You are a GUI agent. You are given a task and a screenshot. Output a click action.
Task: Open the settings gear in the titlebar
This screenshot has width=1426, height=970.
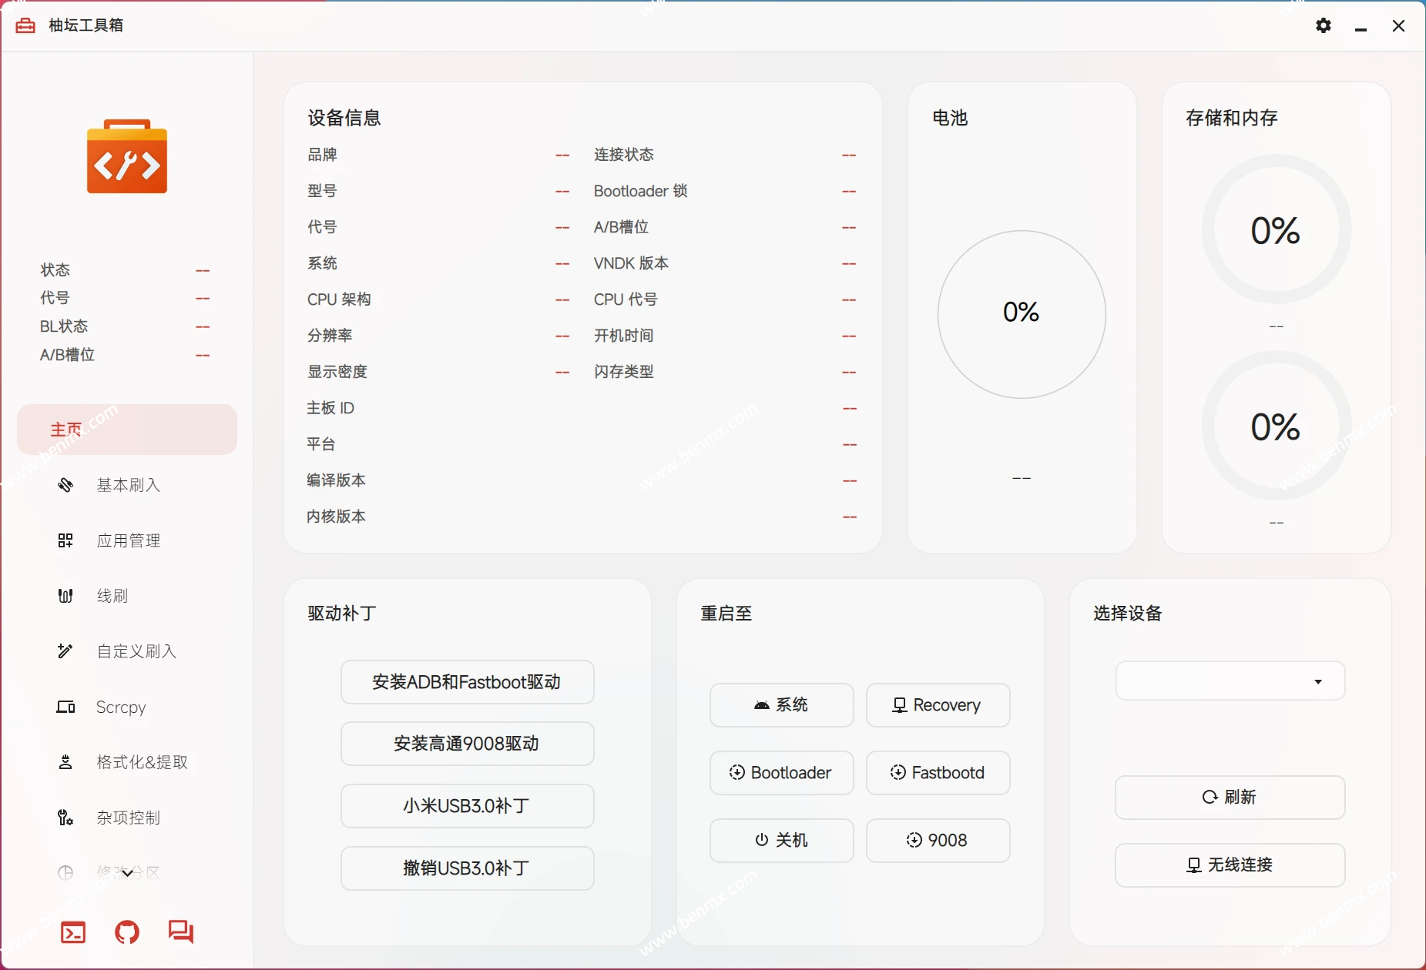(x=1324, y=25)
